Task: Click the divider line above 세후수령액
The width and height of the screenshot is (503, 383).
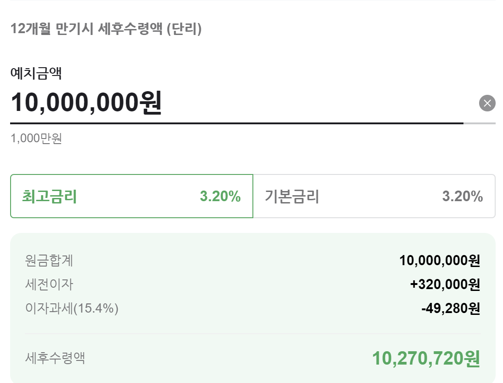Action: pos(253,334)
